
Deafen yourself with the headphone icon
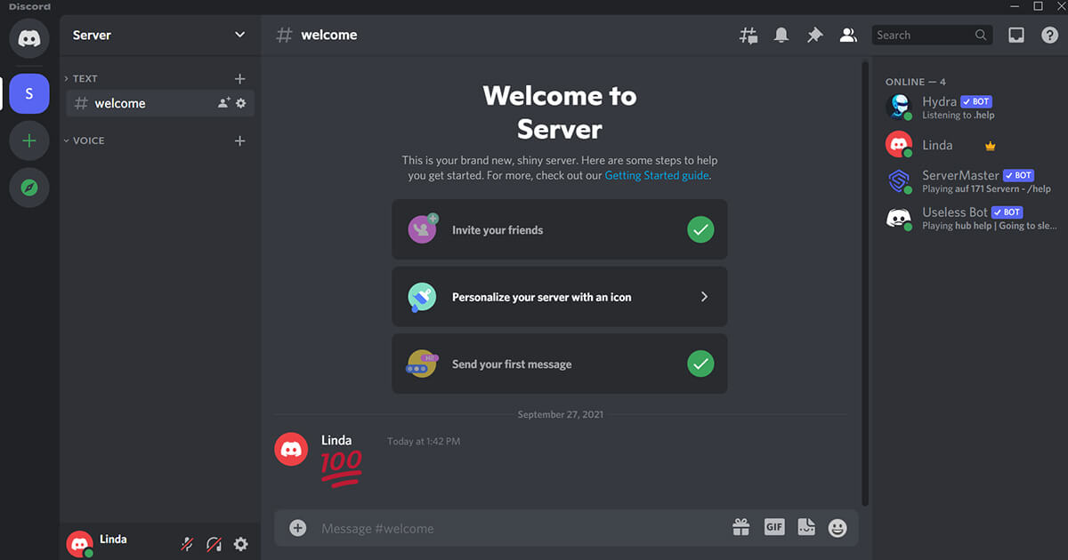pyautogui.click(x=214, y=543)
